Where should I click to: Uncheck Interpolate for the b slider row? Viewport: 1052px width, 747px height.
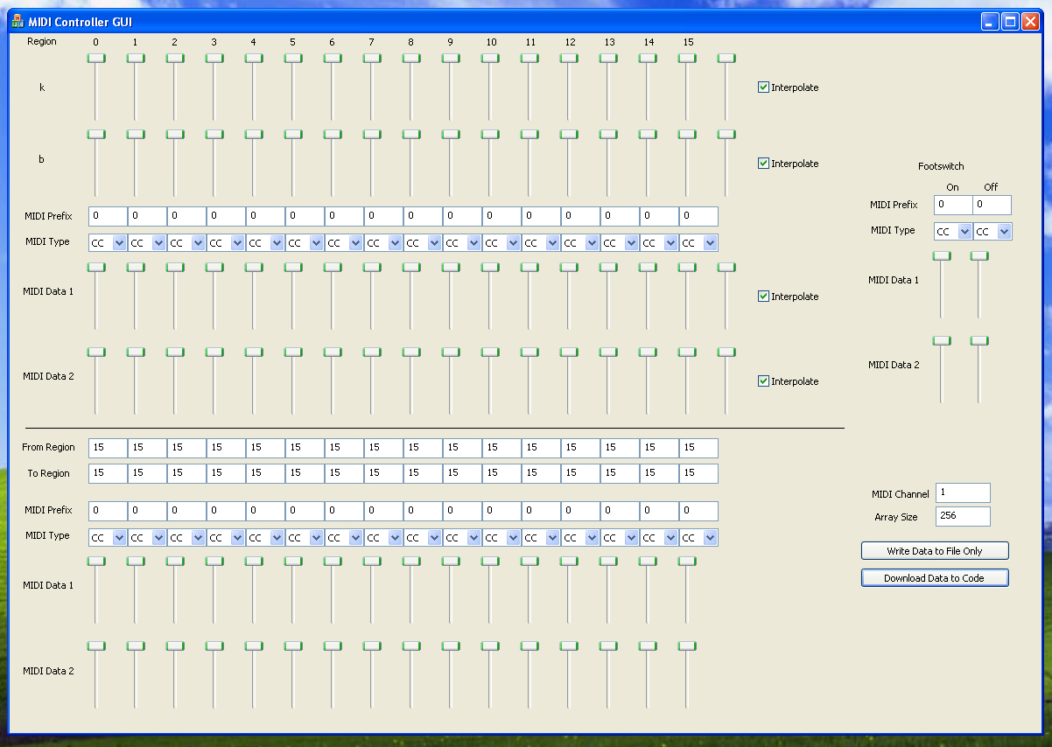pyautogui.click(x=763, y=164)
